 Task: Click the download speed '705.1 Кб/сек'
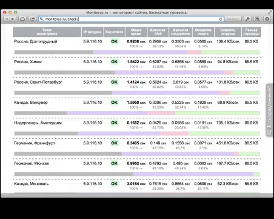(228, 123)
